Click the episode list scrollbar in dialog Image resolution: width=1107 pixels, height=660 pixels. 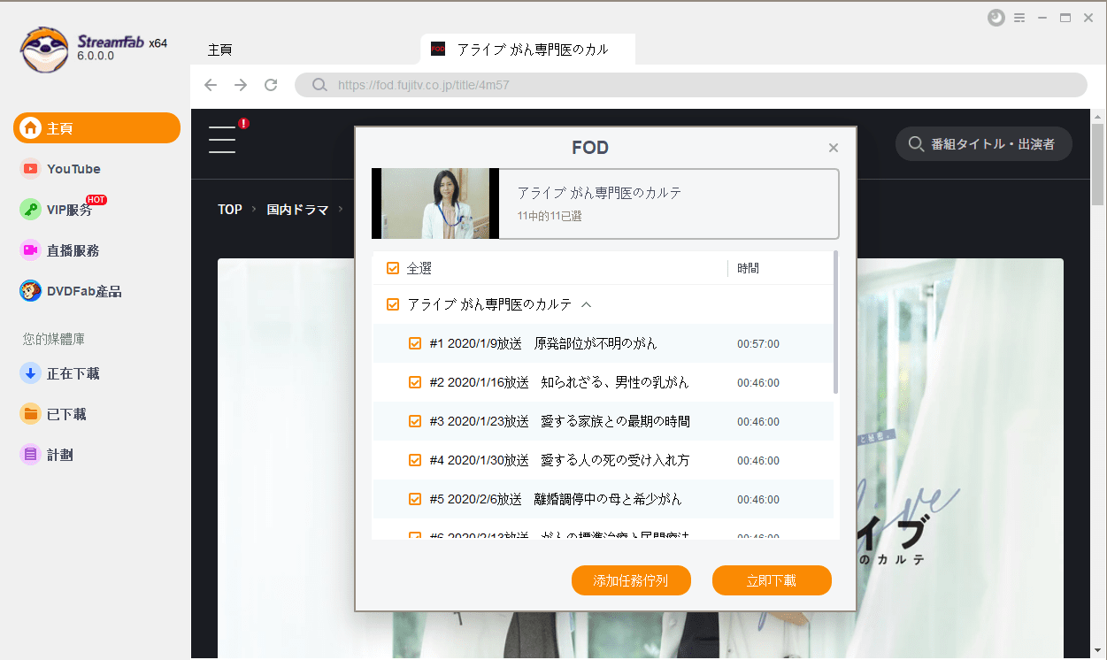tap(836, 323)
